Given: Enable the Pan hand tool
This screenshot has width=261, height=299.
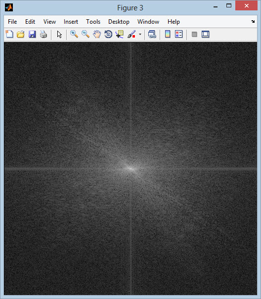Looking at the screenshot, I should pos(97,34).
